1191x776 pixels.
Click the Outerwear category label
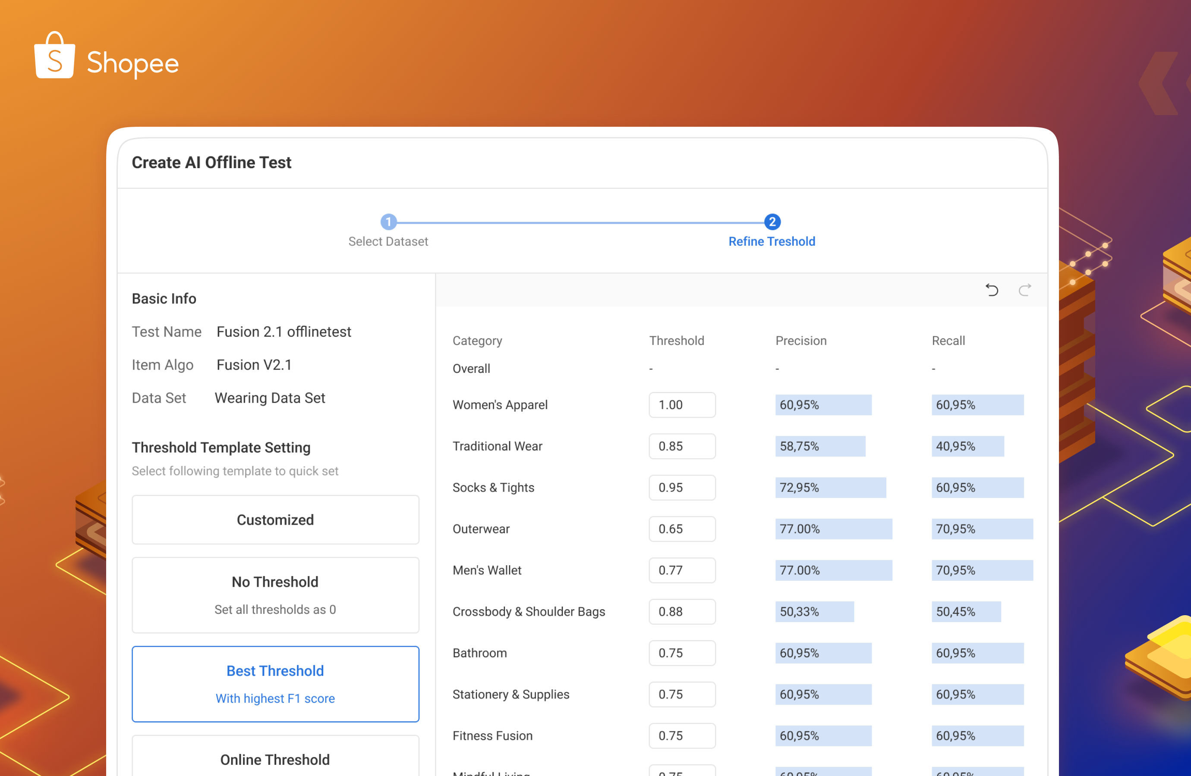pyautogui.click(x=481, y=529)
